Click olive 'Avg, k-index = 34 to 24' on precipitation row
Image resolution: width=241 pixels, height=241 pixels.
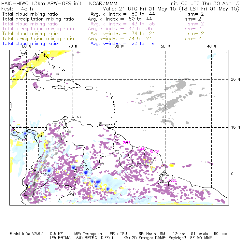click(x=120, y=38)
